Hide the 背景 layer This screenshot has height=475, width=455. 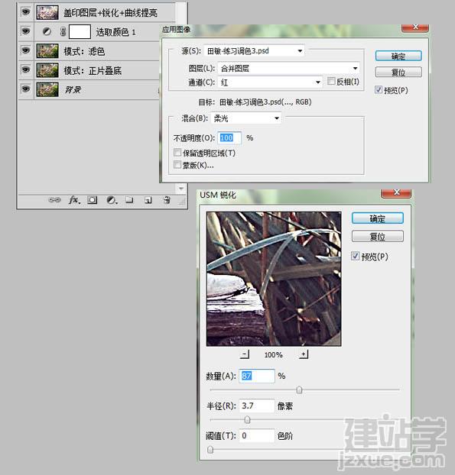coord(26,89)
